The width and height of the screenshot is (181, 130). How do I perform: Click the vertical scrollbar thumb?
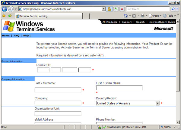tap(178, 57)
